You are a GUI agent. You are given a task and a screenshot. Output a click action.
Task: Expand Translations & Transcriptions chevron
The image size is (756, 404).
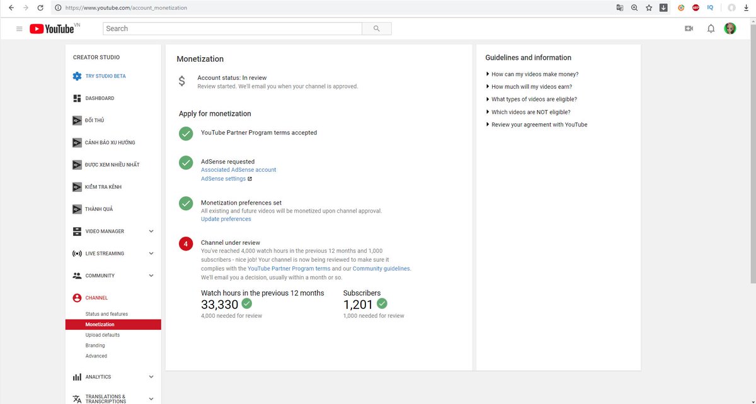pos(151,399)
